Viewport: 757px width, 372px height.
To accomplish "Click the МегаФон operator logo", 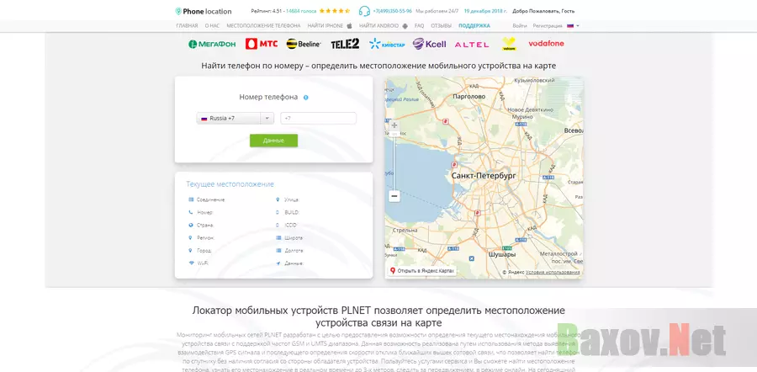I will [x=212, y=44].
